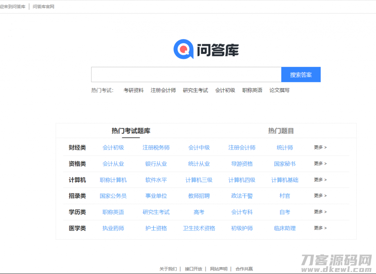
Task: Select the 注册会计师 link under 热门考试
Action: (x=163, y=90)
